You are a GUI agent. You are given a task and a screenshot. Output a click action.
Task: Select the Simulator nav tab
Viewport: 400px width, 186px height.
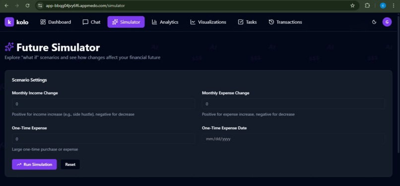[x=126, y=22]
